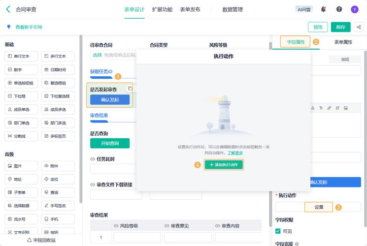Click the copy icon on the 是否发起审查 field

(130, 89)
